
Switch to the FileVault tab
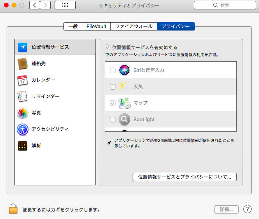96,27
